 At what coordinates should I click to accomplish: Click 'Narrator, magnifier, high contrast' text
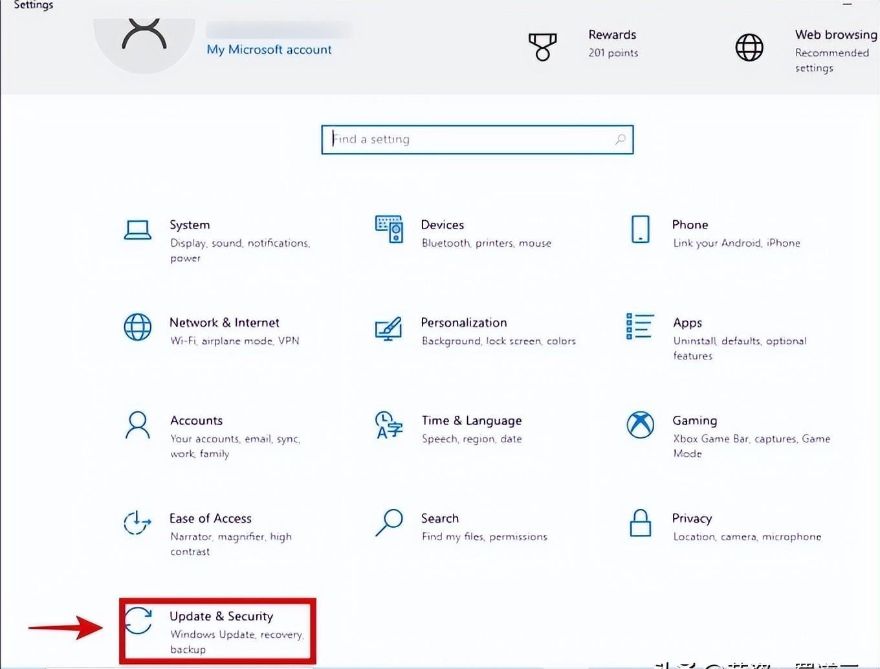pyautogui.click(x=231, y=544)
